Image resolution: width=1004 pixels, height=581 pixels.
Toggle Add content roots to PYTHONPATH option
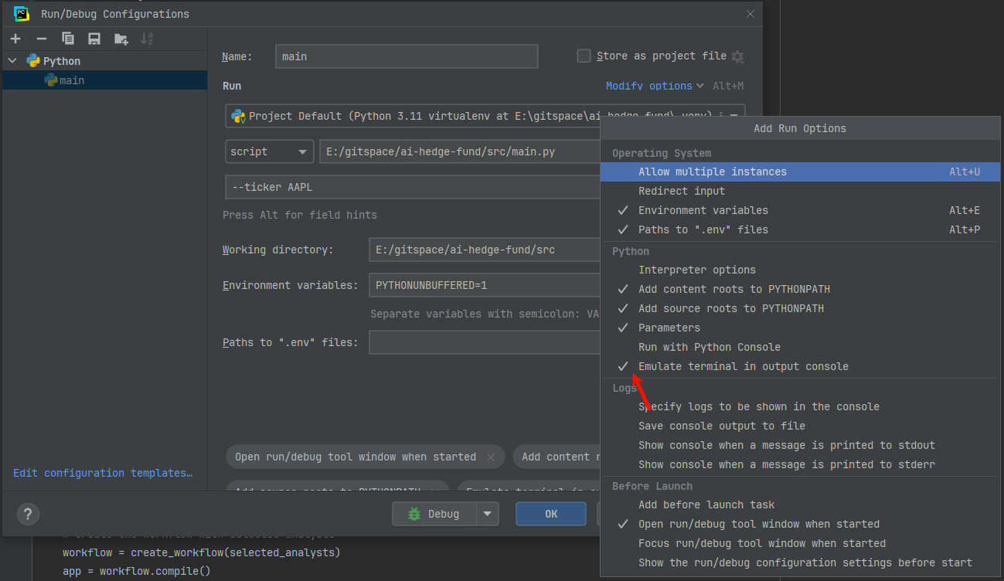pos(800,289)
